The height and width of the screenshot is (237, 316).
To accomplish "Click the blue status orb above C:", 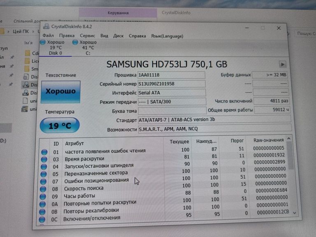I will 75,42.
